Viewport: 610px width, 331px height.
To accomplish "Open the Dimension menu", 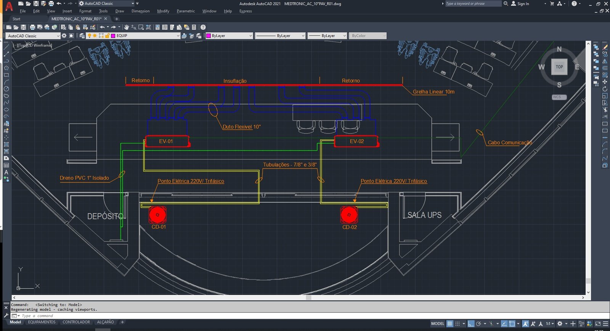I will click(140, 11).
